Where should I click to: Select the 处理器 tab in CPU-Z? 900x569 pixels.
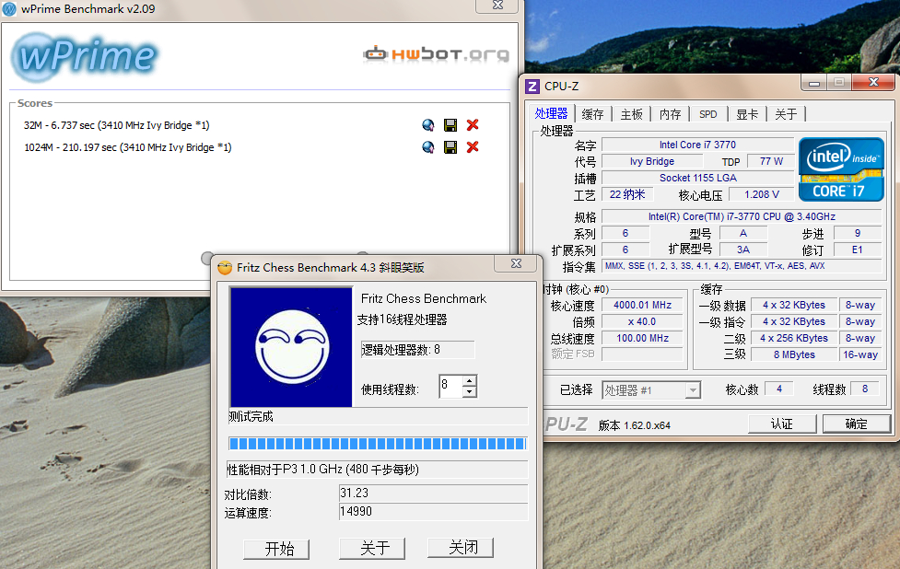551,113
